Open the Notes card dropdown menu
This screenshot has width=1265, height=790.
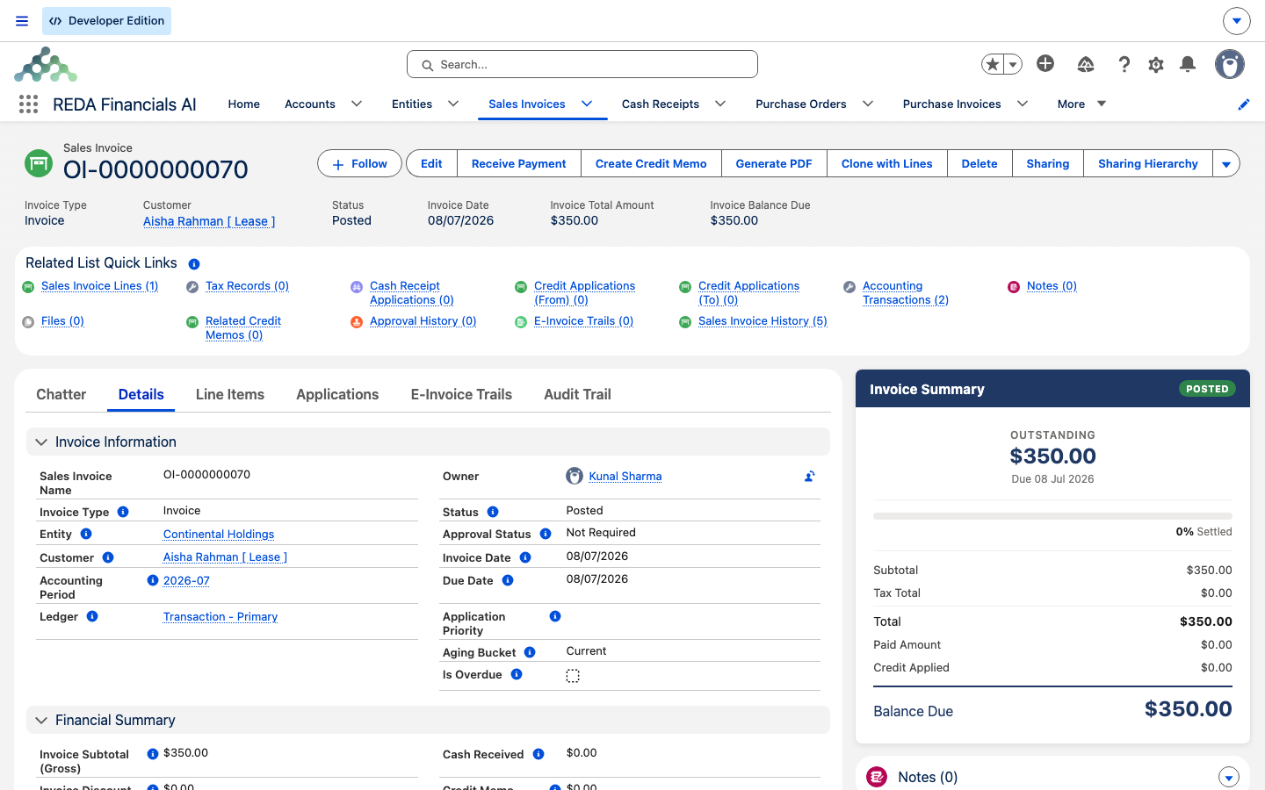pos(1229,778)
